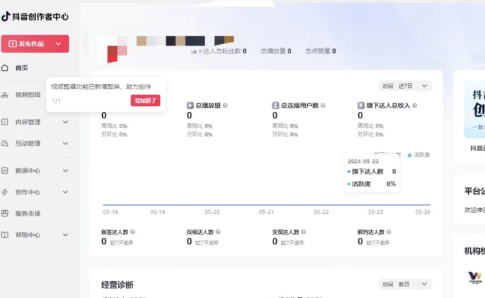Image resolution: width=485 pixels, height=298 pixels.
Task: Click the 总播放量 play icon
Action: (x=190, y=105)
